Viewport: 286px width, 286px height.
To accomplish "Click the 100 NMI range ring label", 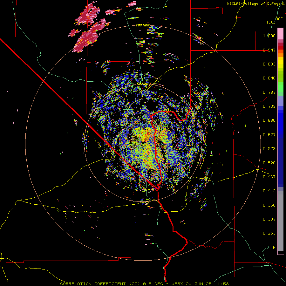I will pyautogui.click(x=143, y=25).
